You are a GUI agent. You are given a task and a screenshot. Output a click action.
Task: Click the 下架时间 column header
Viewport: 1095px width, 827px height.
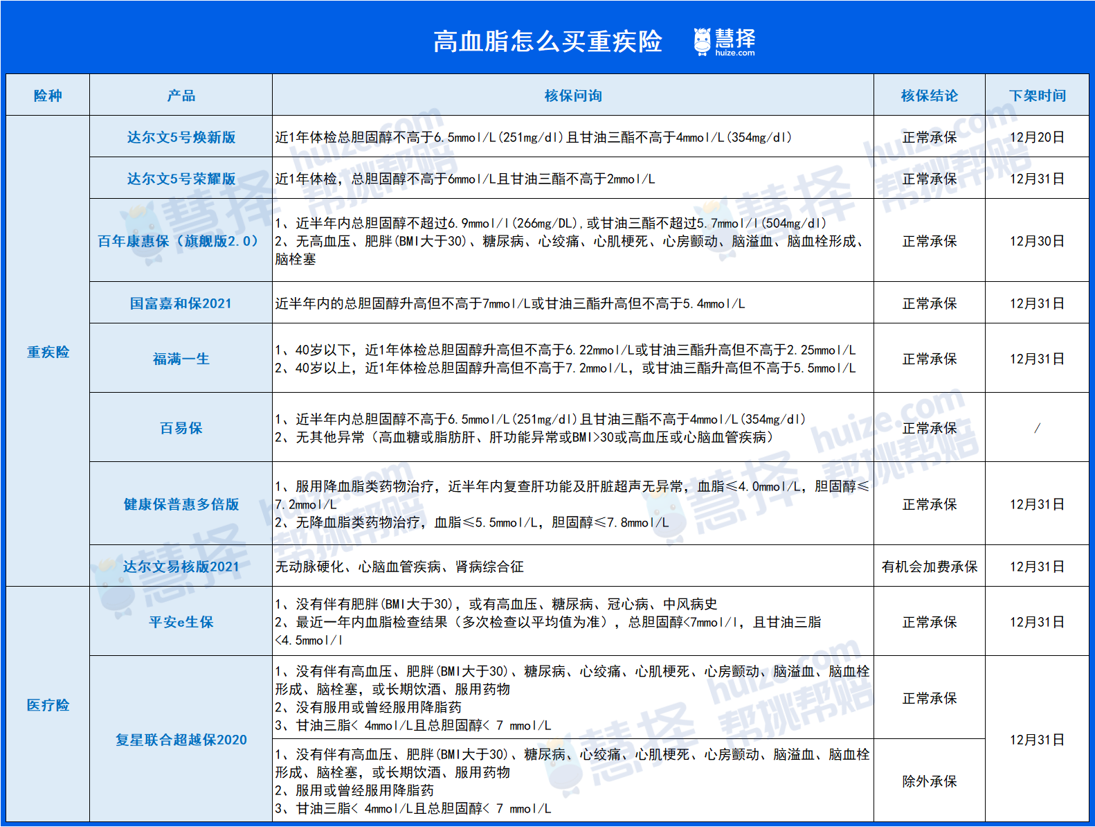(x=1036, y=96)
